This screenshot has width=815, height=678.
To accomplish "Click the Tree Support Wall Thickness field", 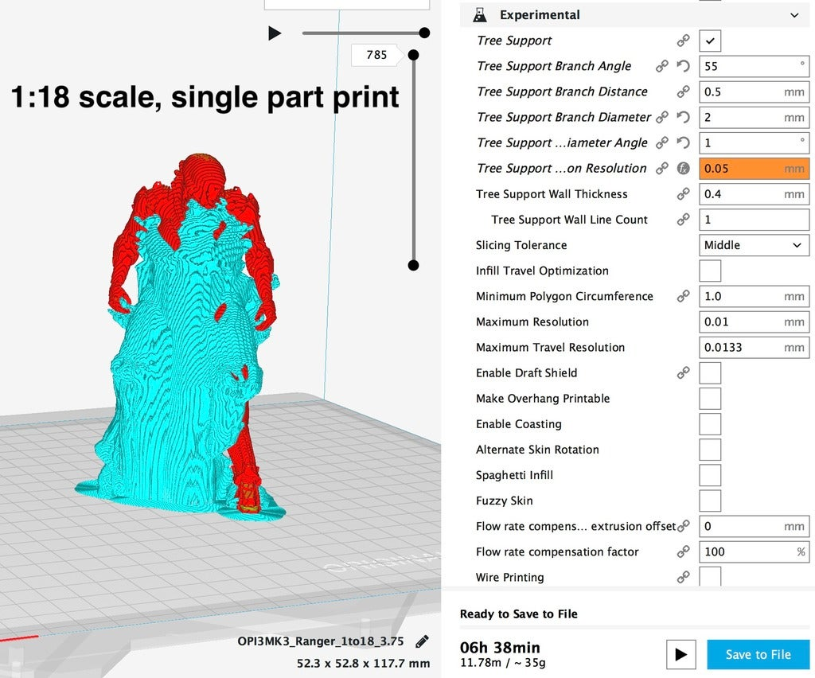I will click(754, 194).
